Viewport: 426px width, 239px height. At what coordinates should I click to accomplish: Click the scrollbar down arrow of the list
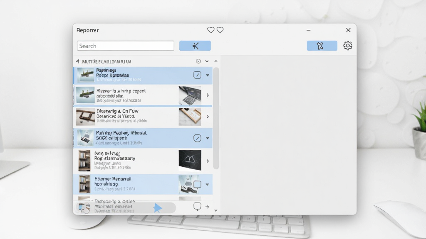(x=216, y=210)
